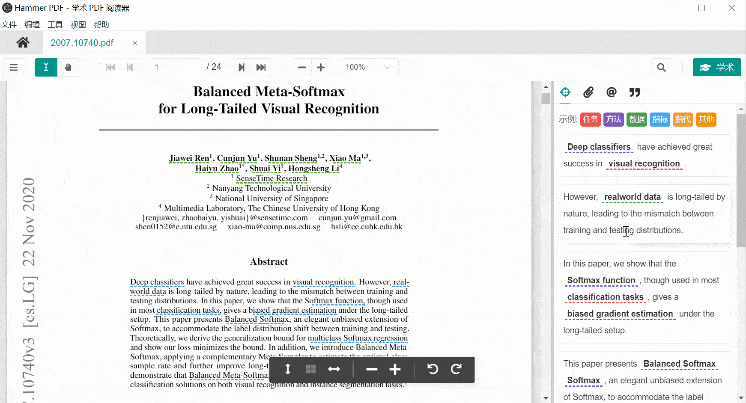Rotate page counterclockwise
The height and width of the screenshot is (403, 746).
433,369
